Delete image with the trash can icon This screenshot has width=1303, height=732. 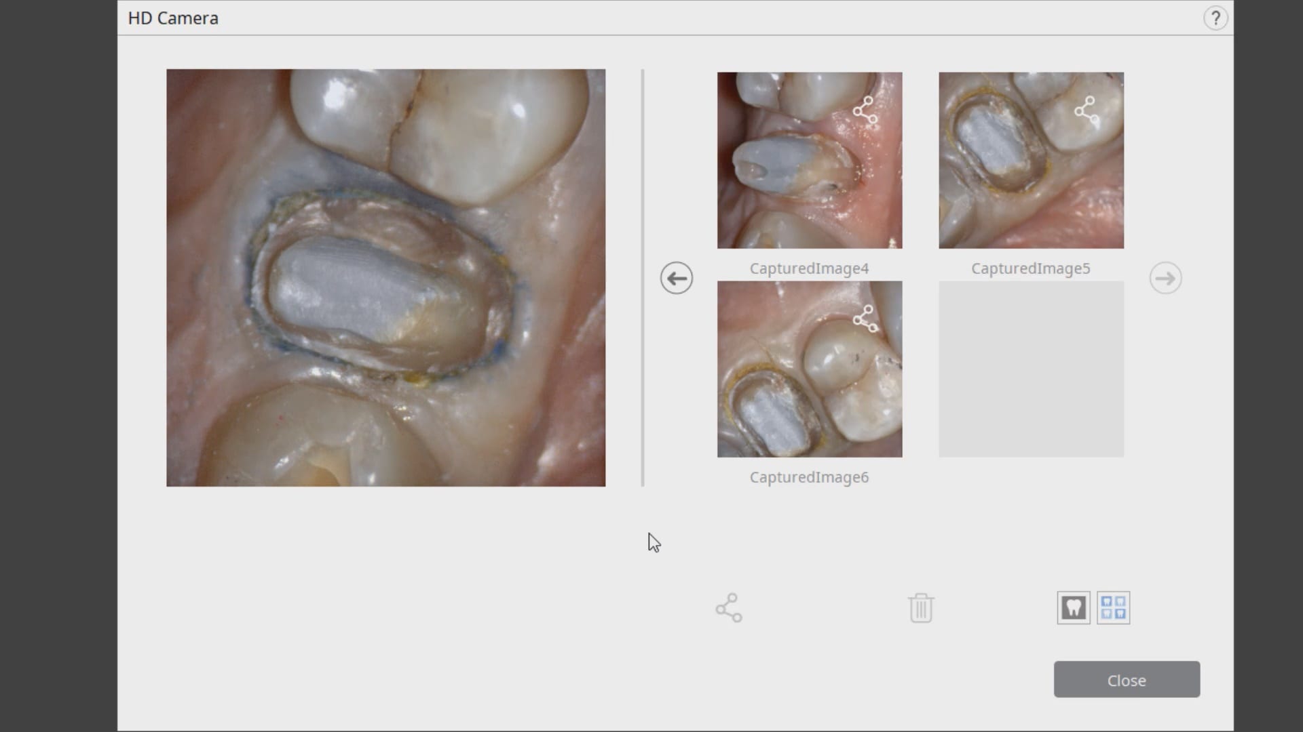[921, 608]
